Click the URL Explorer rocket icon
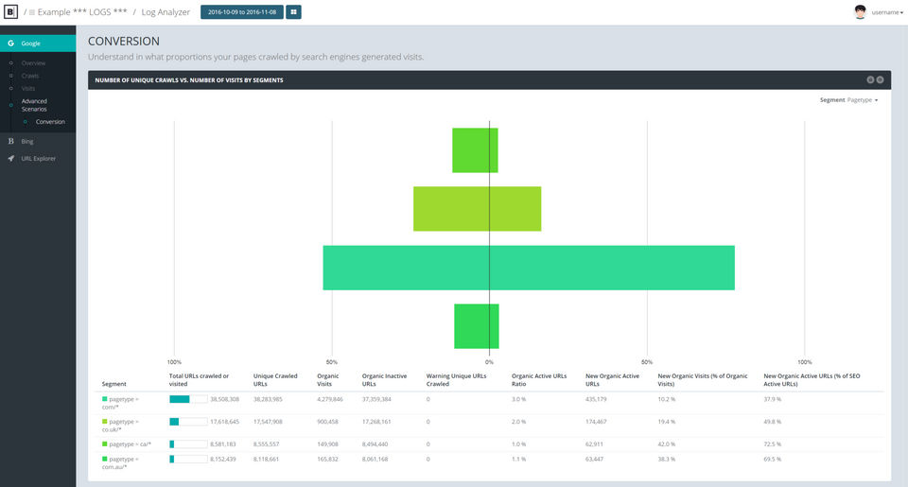The width and height of the screenshot is (908, 487). tap(11, 158)
